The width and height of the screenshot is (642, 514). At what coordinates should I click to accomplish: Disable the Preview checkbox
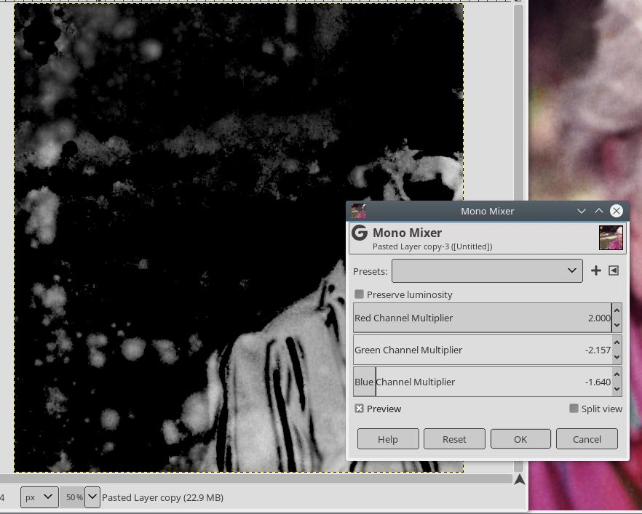click(x=359, y=409)
